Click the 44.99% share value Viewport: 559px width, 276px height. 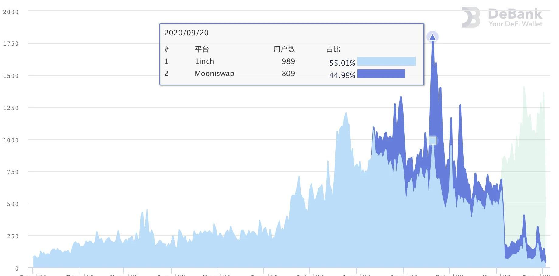(342, 75)
